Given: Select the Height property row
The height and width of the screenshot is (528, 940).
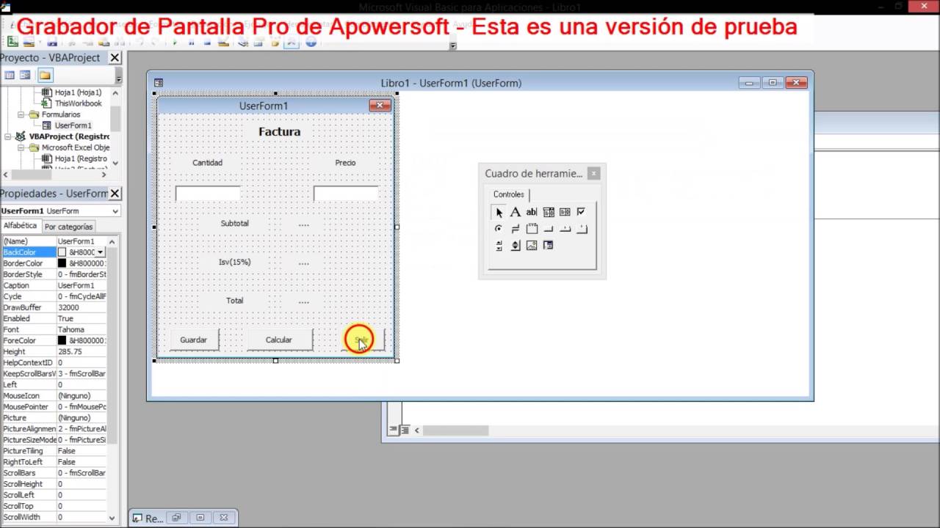Looking at the screenshot, I should point(54,352).
